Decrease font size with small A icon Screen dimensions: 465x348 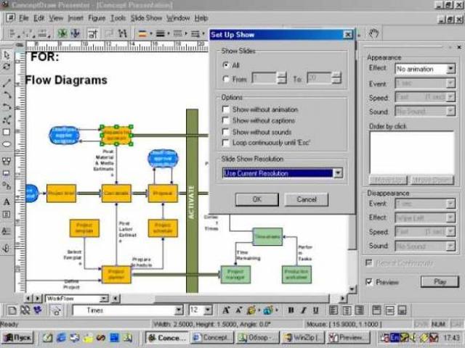click(x=239, y=310)
